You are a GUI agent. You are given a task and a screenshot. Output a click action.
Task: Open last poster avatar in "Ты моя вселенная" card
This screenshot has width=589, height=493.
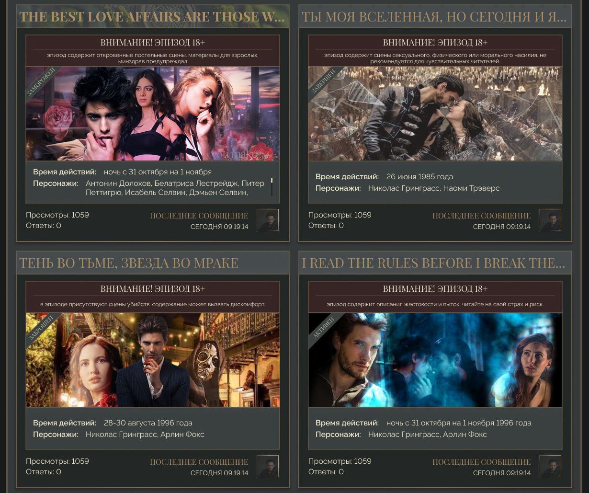click(550, 220)
